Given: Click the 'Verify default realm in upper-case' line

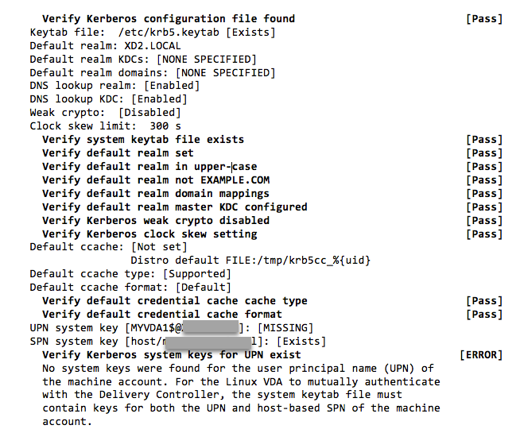Looking at the screenshot, I should click(x=149, y=167).
